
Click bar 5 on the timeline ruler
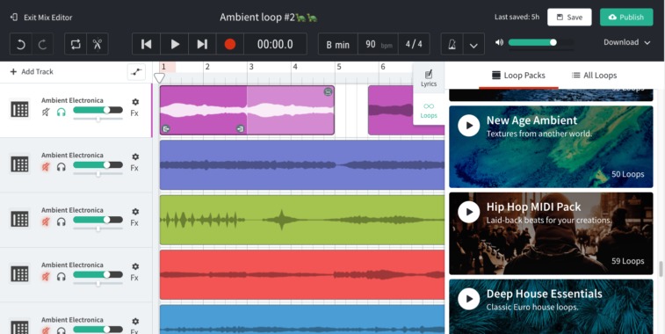tap(339, 67)
